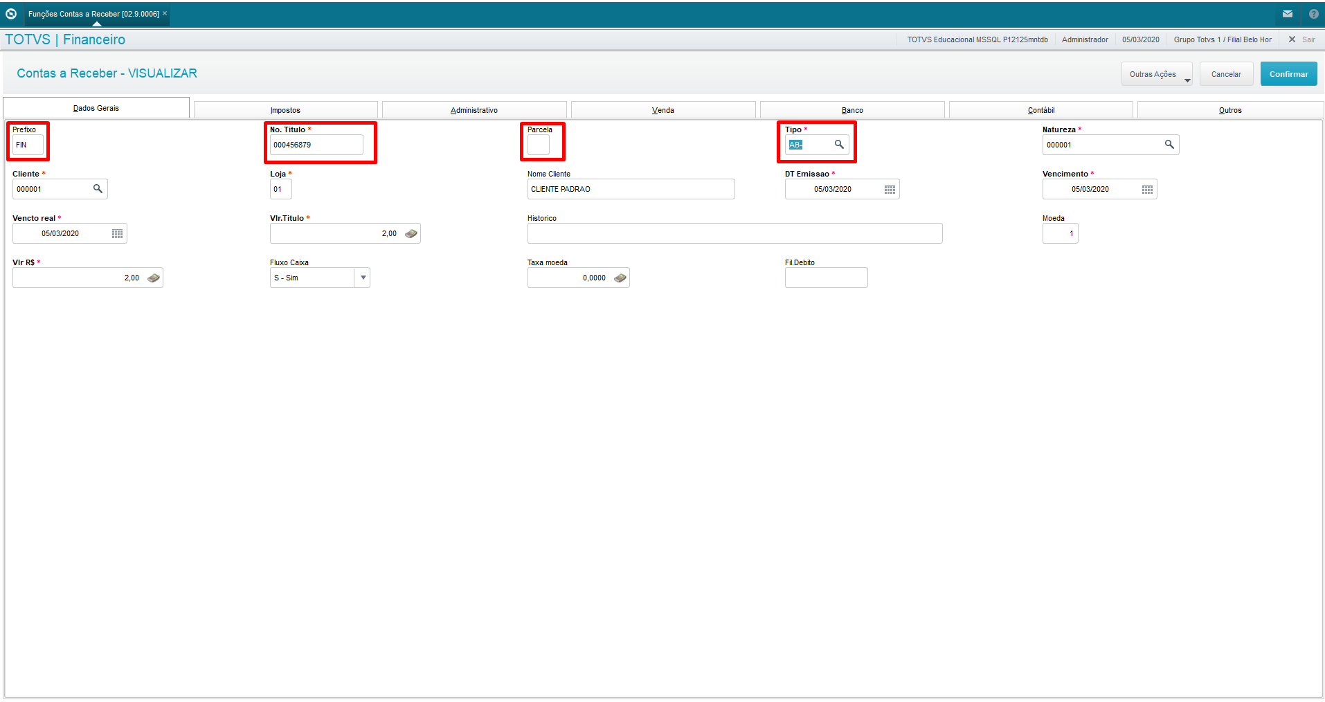Click the Historico input field

tap(734, 233)
